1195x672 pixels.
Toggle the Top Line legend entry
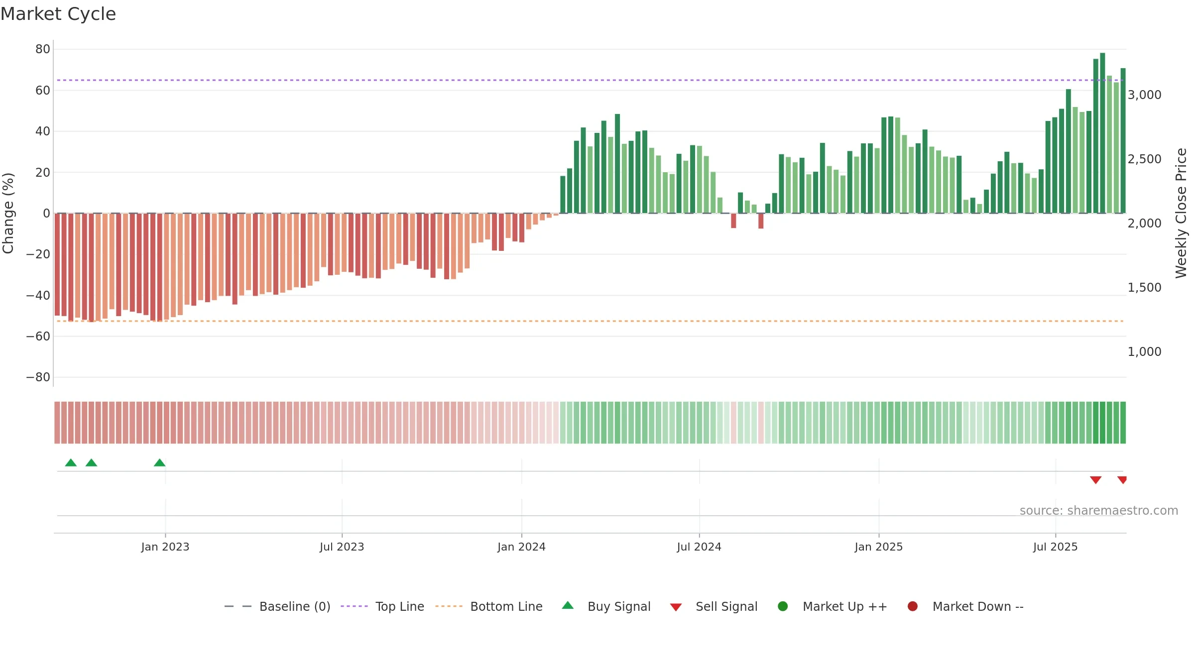tap(382, 606)
